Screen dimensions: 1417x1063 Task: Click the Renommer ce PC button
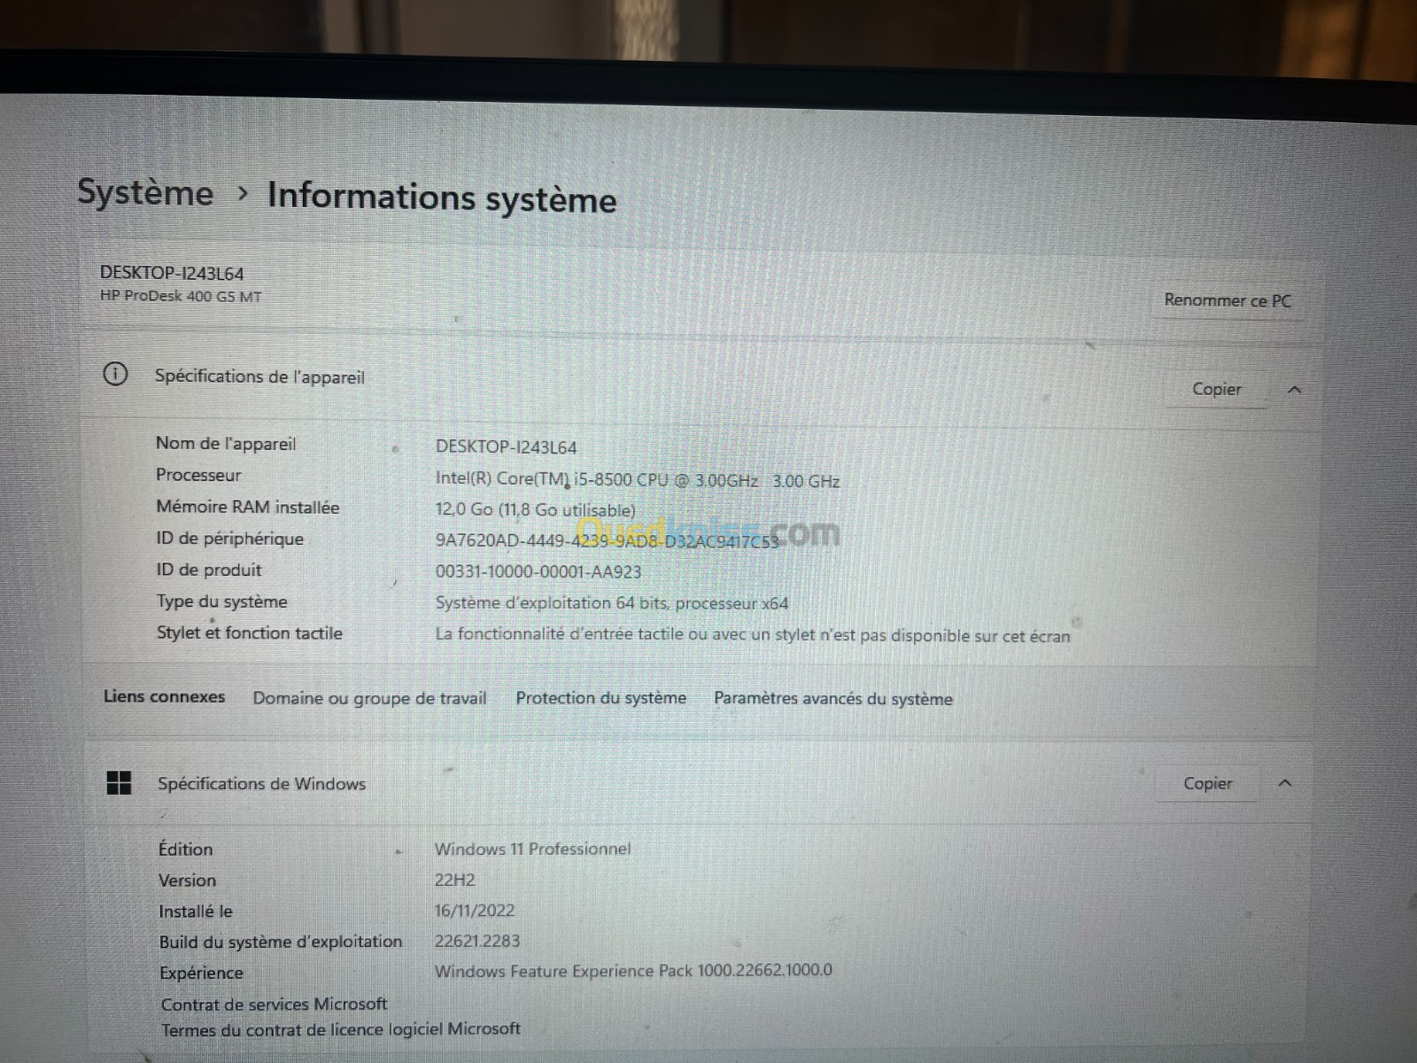point(1227,300)
